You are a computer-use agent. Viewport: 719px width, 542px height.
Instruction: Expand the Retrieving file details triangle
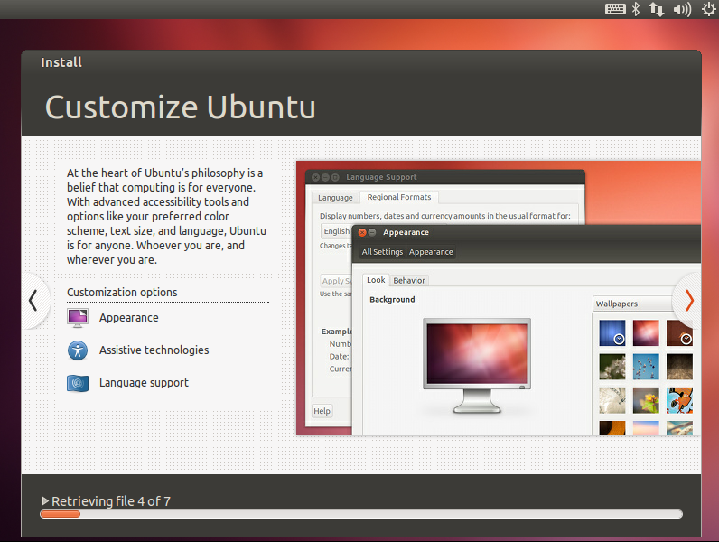(45, 500)
